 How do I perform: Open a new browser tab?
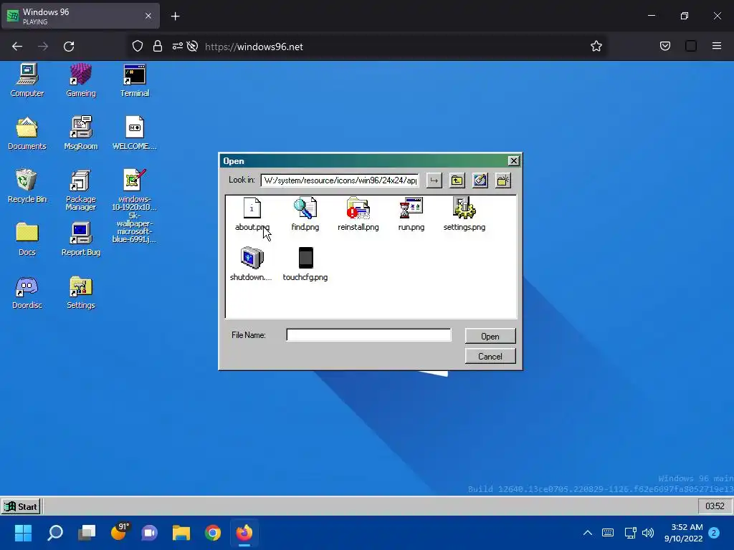coord(175,16)
